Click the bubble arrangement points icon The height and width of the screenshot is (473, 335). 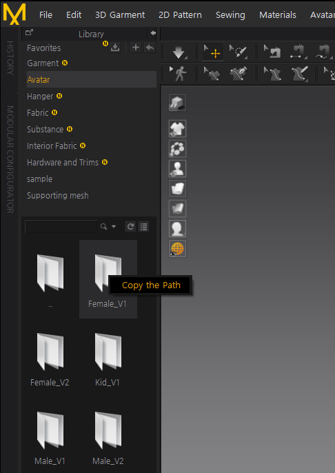pos(177,148)
